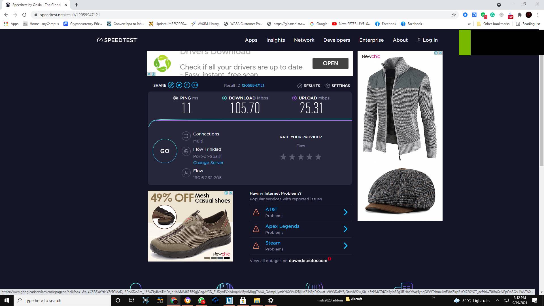
Task: Open Apps bookmarks shortcut
Action: (x=11, y=24)
